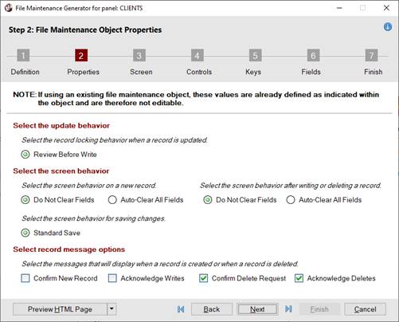Viewport: 399px width, 322px height.
Task: Return using the Back button
Action: coord(212,309)
